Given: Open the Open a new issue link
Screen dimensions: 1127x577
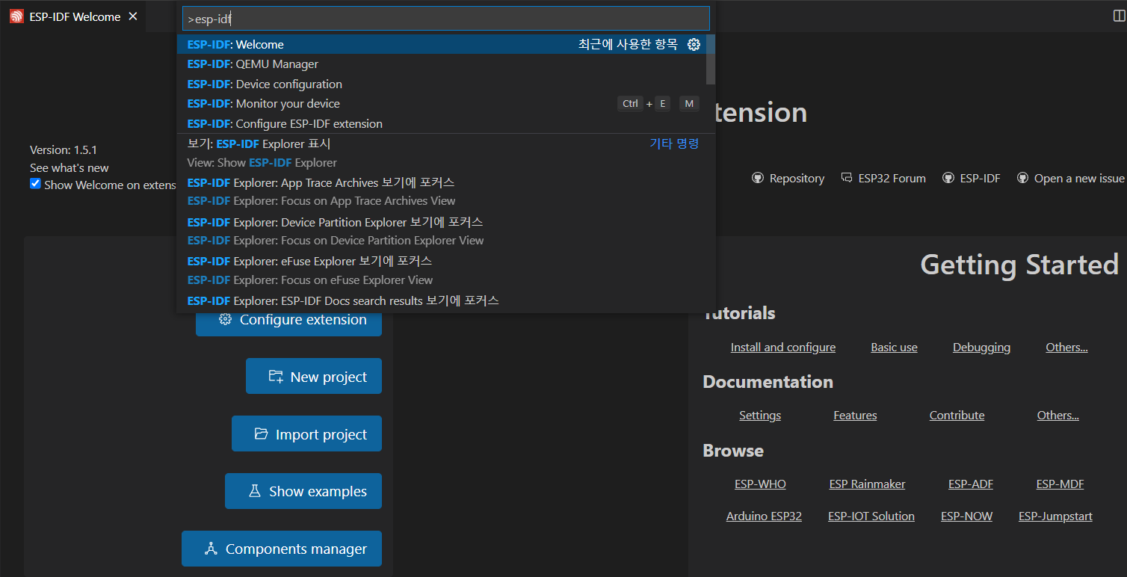Looking at the screenshot, I should [1079, 179].
